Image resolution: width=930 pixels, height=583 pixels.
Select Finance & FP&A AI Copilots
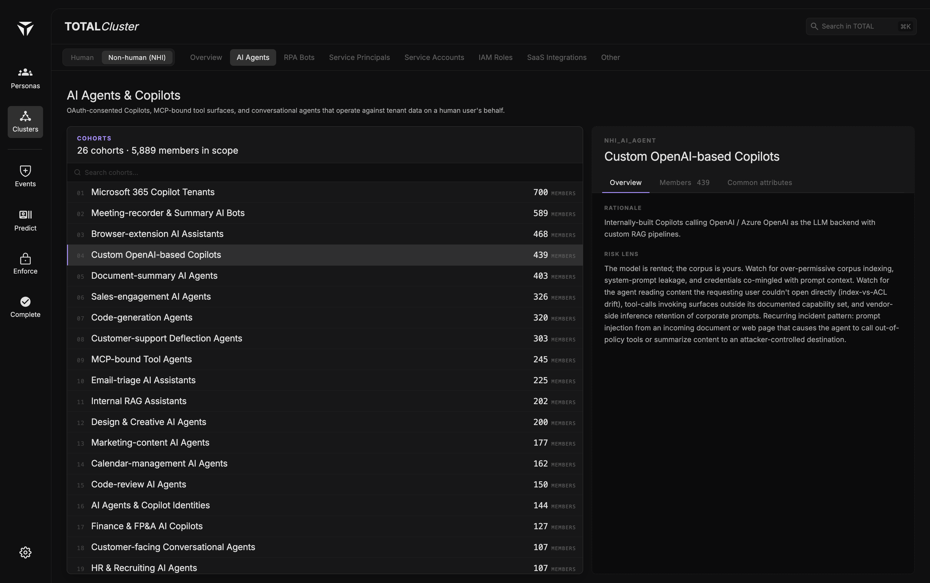click(x=325, y=526)
